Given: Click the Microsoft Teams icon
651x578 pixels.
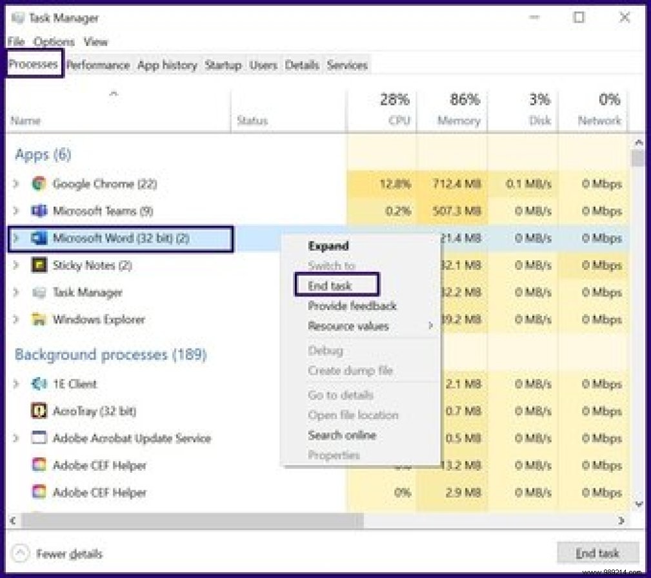Looking at the screenshot, I should pyautogui.click(x=39, y=211).
